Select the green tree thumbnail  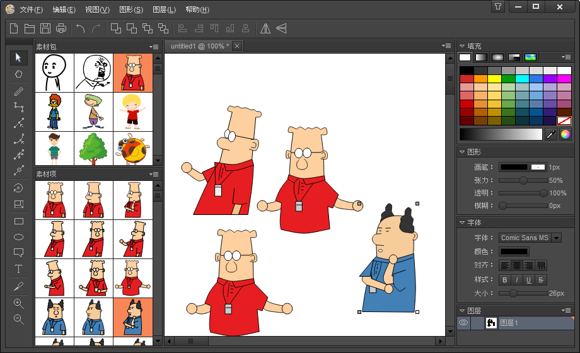pyautogui.click(x=93, y=148)
